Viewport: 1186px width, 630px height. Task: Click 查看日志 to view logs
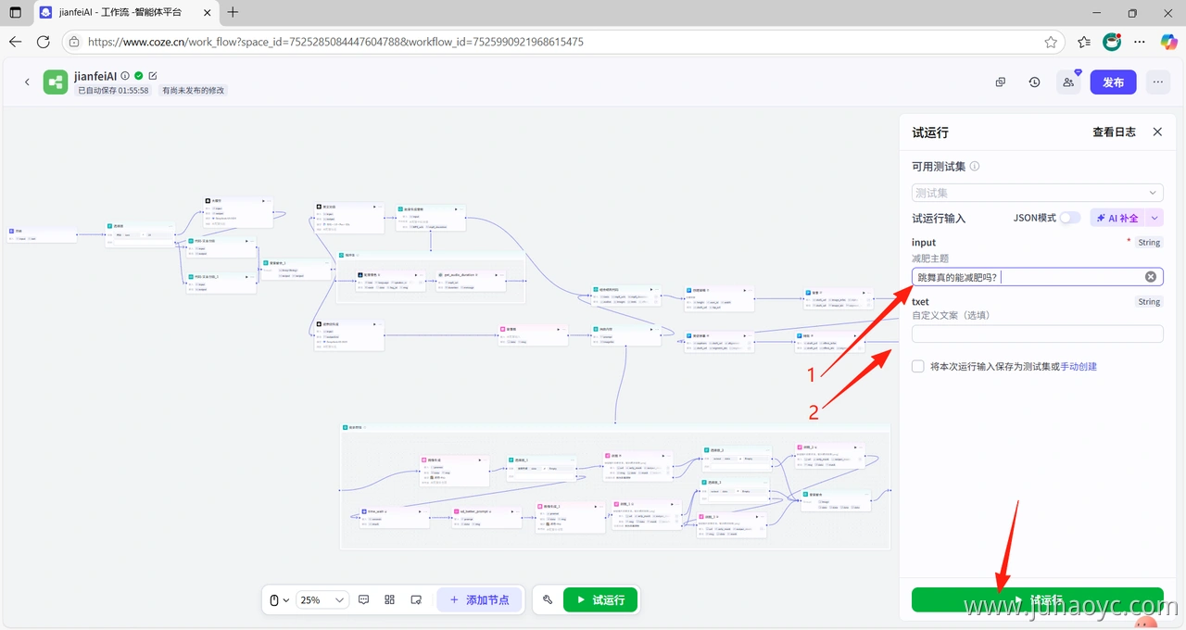[x=1114, y=132]
